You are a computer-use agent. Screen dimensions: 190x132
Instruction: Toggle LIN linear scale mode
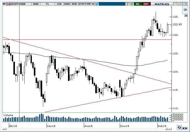click(59, 4)
